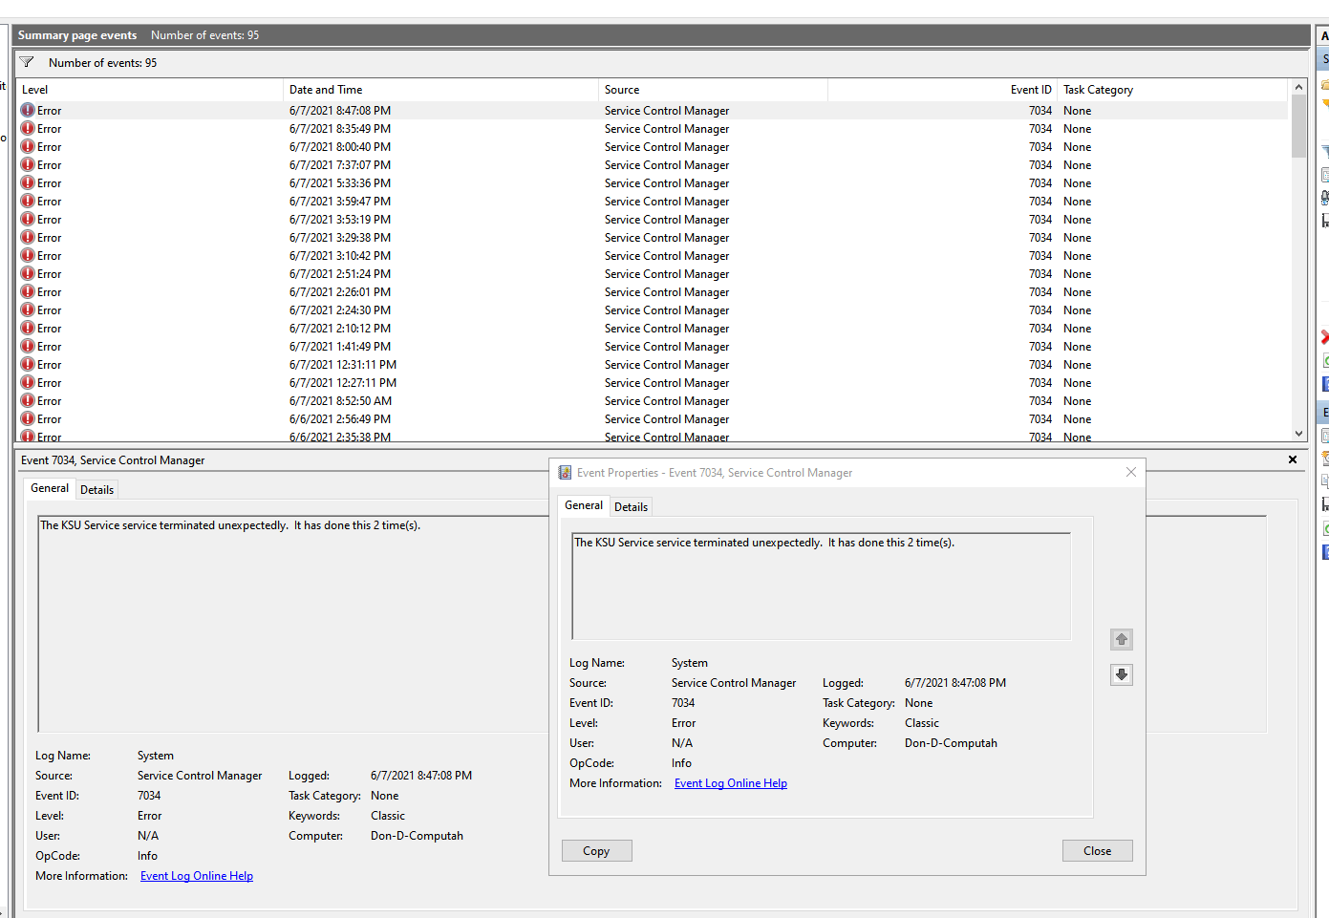Screen dimensions: 1329x918
Task: Click the computer name Don-D-Computah in the dialog
Action: pyautogui.click(x=951, y=743)
